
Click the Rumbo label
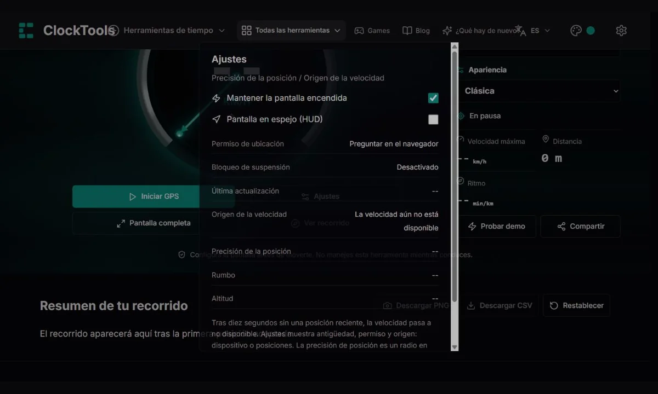pyautogui.click(x=223, y=275)
